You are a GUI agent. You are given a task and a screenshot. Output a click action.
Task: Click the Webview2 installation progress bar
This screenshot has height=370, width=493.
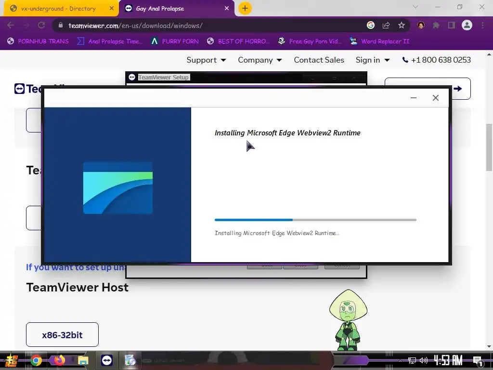click(x=315, y=220)
